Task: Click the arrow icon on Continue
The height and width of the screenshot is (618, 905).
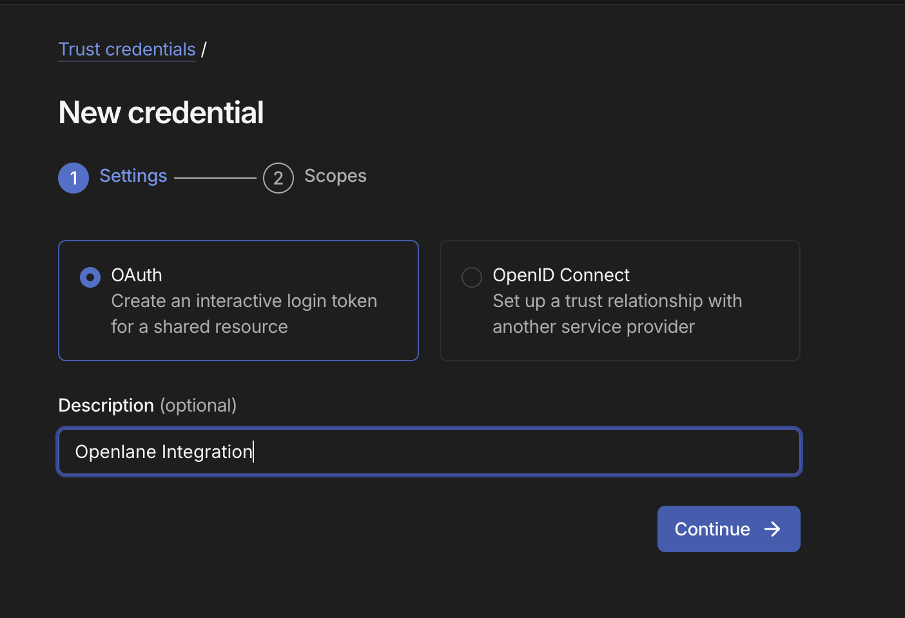Action: [772, 529]
